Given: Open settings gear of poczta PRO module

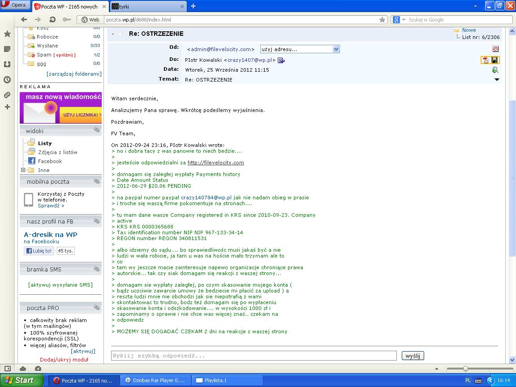Looking at the screenshot, I should (96, 307).
